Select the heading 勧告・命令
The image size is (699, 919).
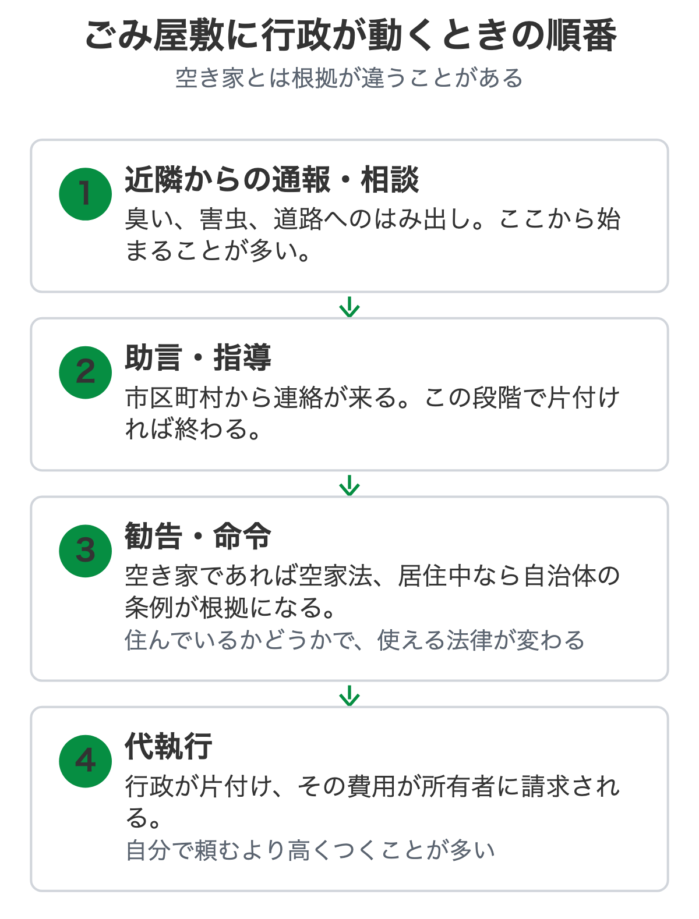click(x=198, y=537)
